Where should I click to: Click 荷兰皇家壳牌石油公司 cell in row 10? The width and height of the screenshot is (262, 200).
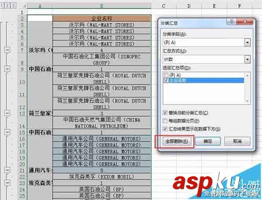tap(102, 79)
